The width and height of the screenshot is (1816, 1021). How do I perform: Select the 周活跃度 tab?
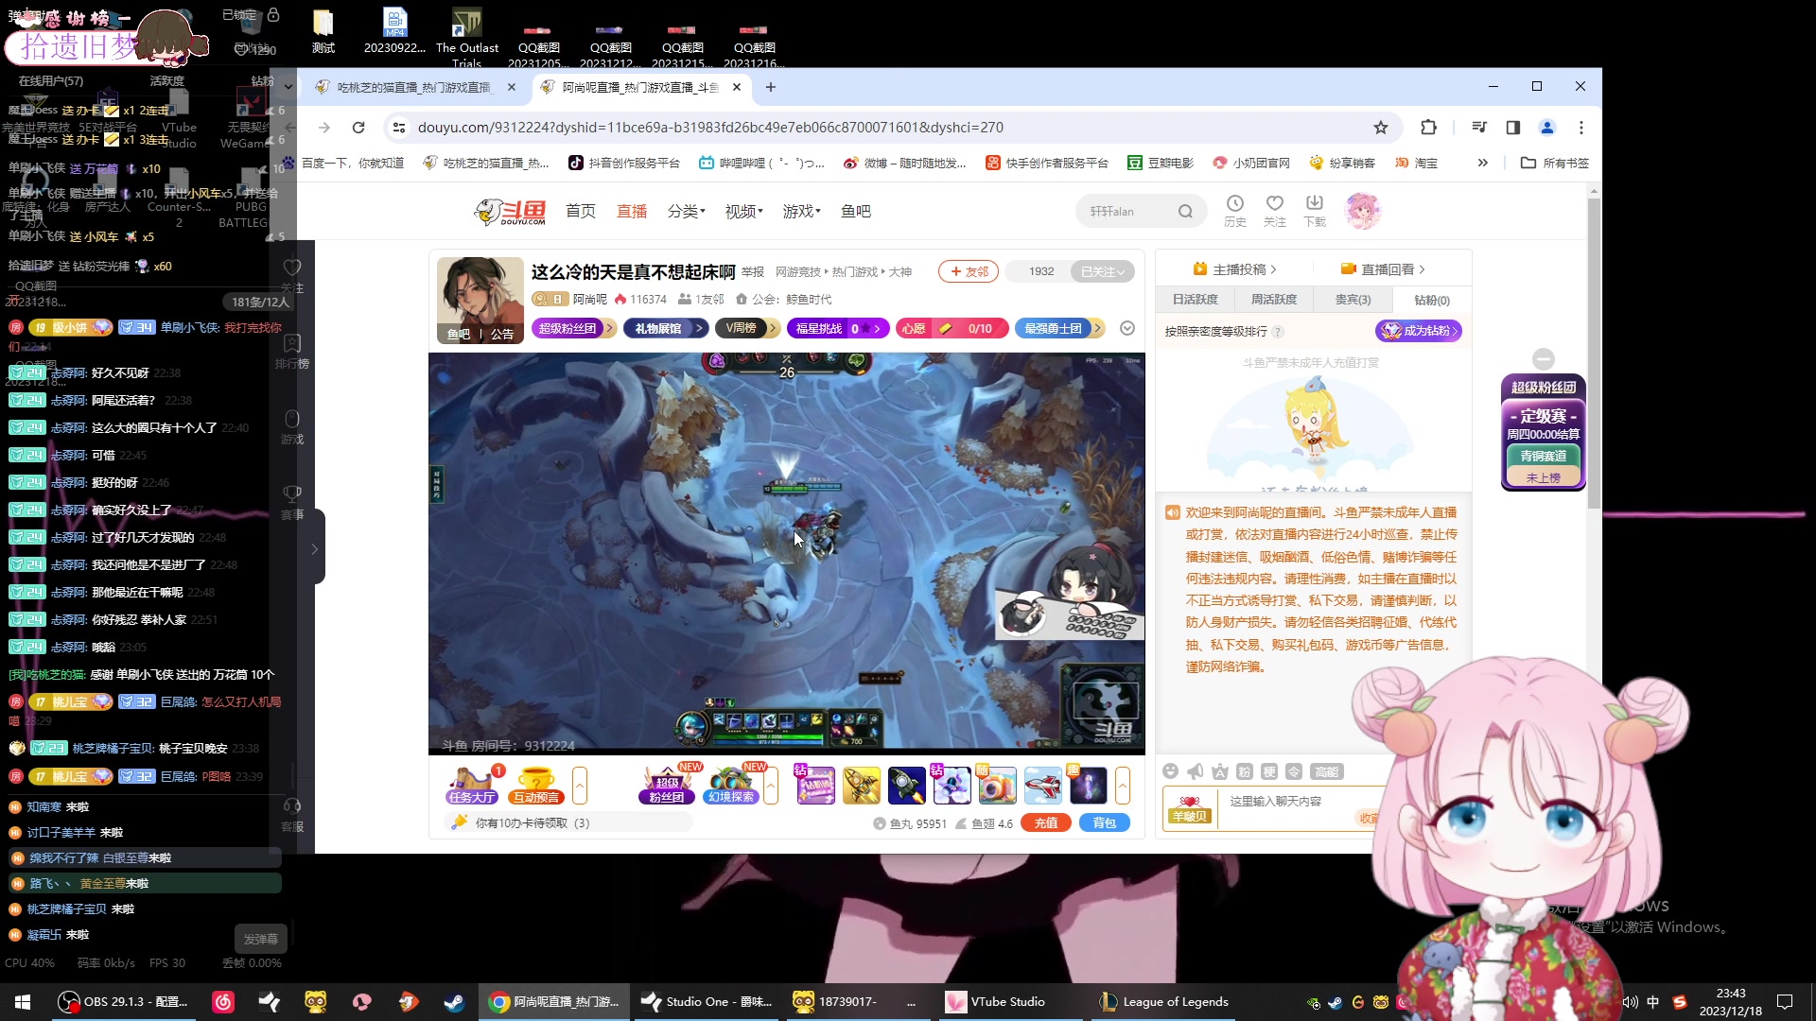click(1274, 300)
